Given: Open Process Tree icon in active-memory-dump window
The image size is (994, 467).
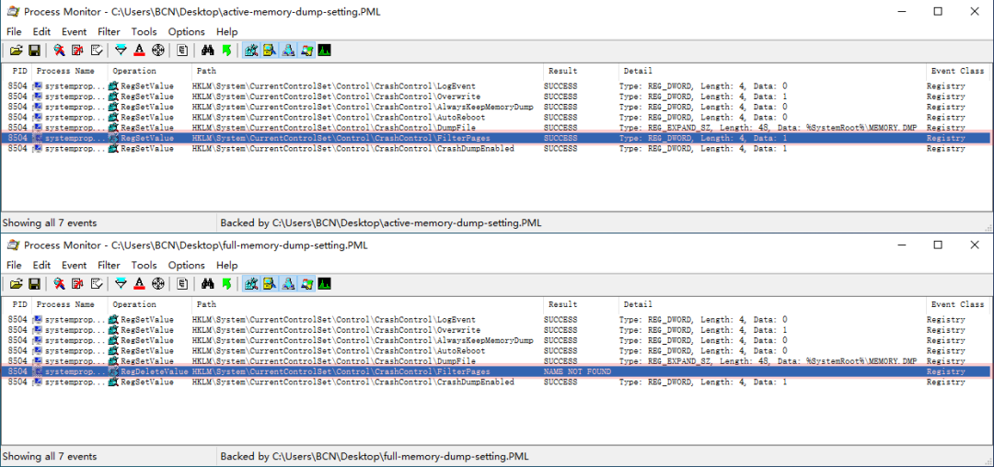Looking at the screenshot, I should (182, 51).
